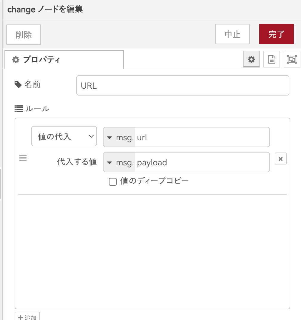Open the 値の代入 rule type dropdown
The width and height of the screenshot is (301, 320).
click(64, 136)
